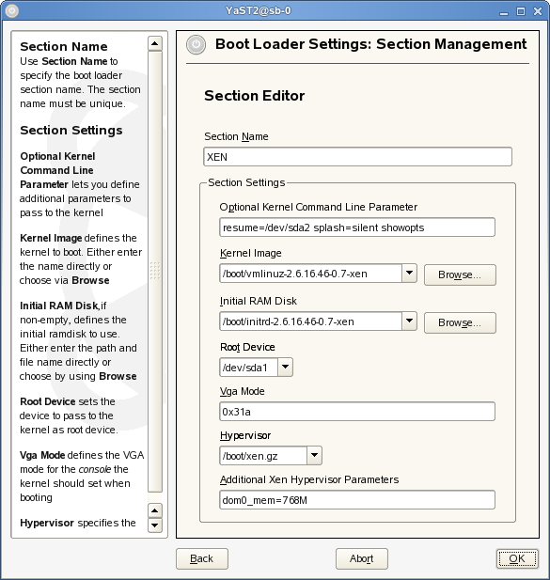Open the Root Device dropdown arrow
This screenshot has width=550, height=580.
pyautogui.click(x=285, y=367)
